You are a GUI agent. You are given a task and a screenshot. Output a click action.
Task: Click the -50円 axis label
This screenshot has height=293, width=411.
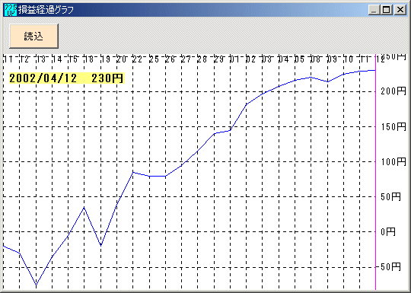pyautogui.click(x=389, y=267)
